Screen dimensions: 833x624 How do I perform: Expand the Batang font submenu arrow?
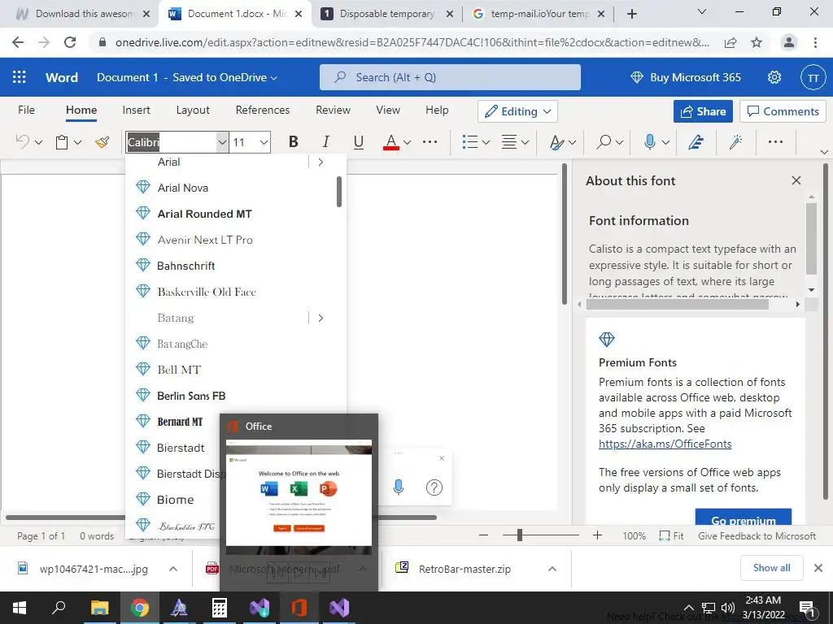pos(321,318)
